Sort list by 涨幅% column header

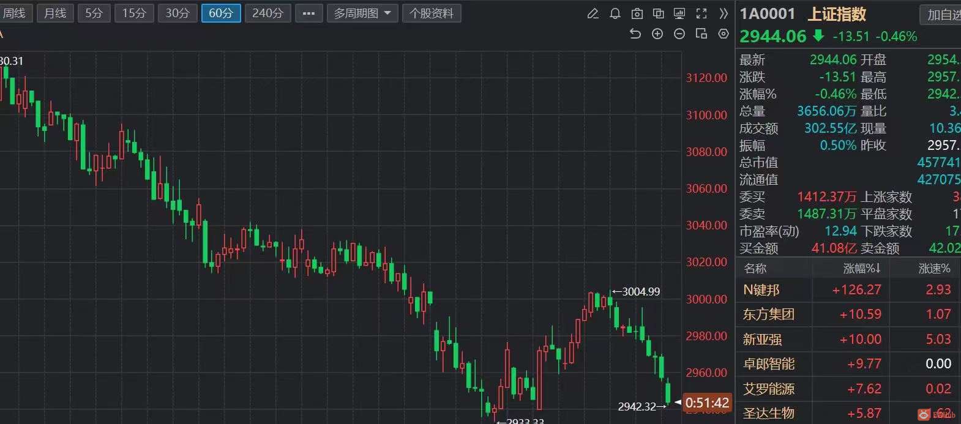click(862, 269)
